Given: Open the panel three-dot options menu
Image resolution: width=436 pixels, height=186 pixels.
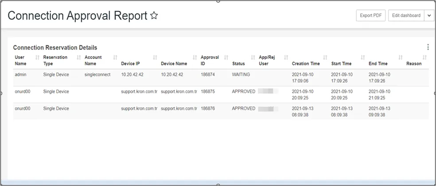Looking at the screenshot, I should [x=428, y=47].
